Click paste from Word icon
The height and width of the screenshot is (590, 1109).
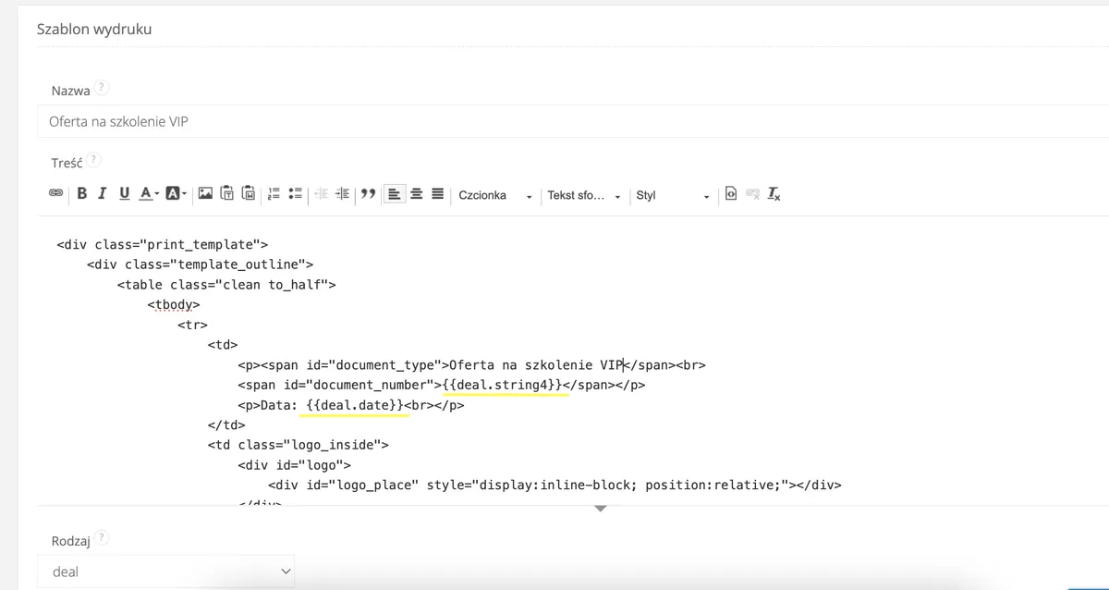(x=249, y=194)
